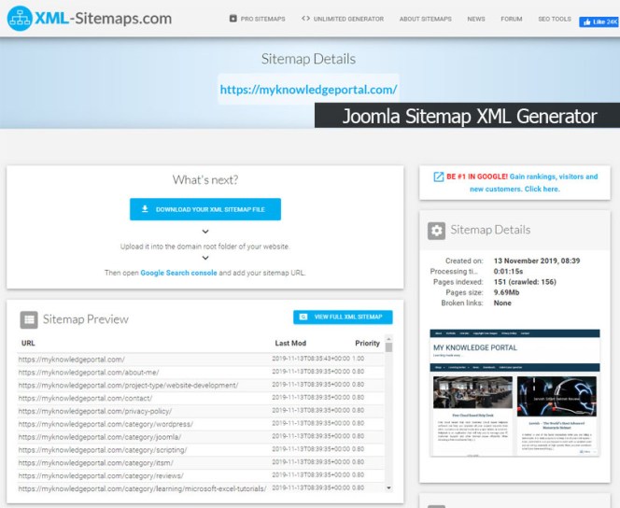Click the XML-Sitemaps.com logo icon
Screen dimensions: 620x508
pos(20,19)
